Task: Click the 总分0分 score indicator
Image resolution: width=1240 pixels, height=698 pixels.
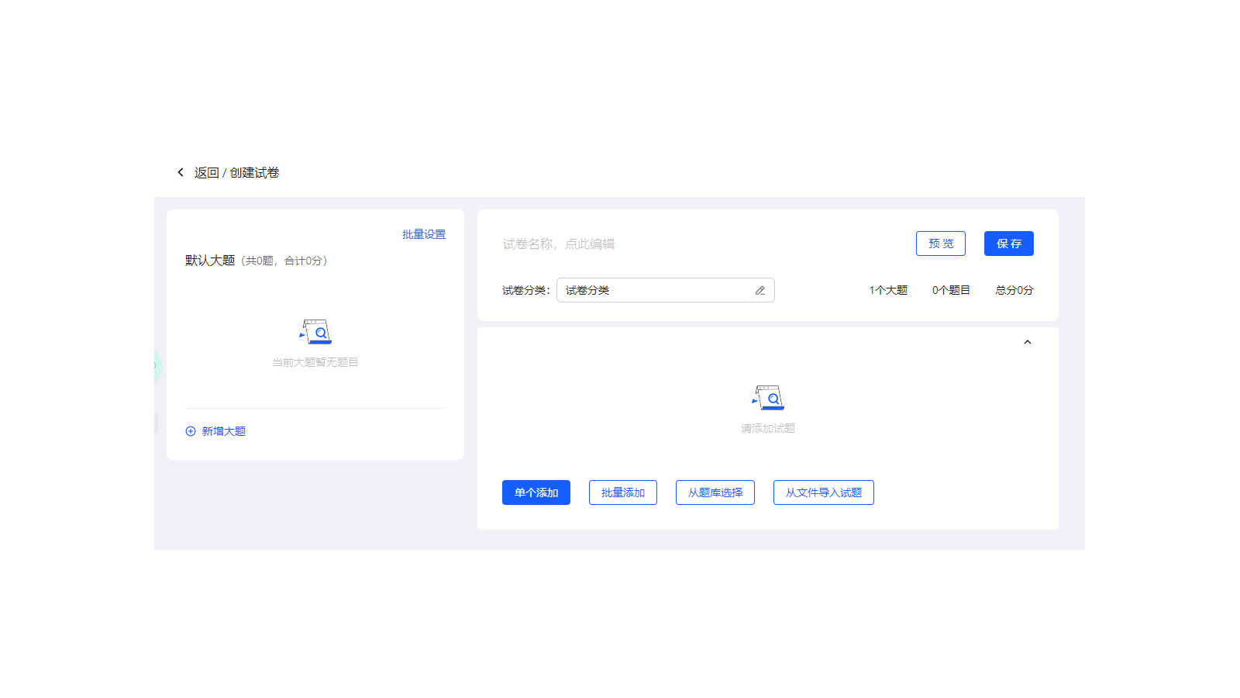Action: pyautogui.click(x=1014, y=290)
